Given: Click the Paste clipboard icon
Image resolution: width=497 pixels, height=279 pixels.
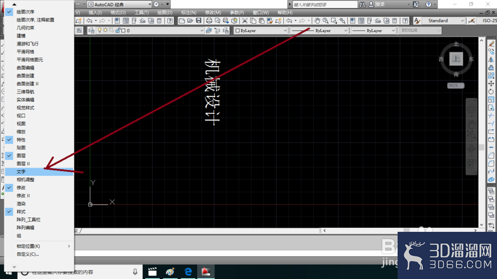Looking at the screenshot, I should click(x=261, y=21).
